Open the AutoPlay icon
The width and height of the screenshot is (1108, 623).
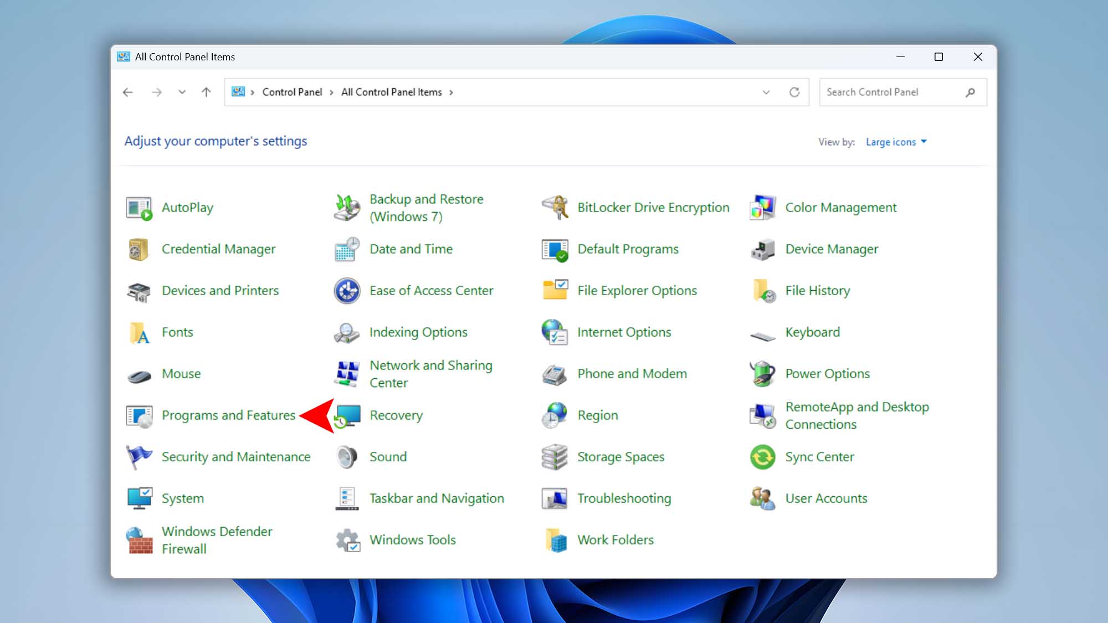point(139,208)
